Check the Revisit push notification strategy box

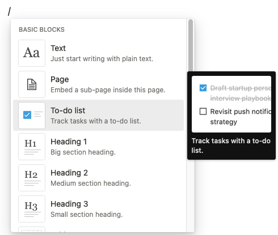pyautogui.click(x=203, y=112)
